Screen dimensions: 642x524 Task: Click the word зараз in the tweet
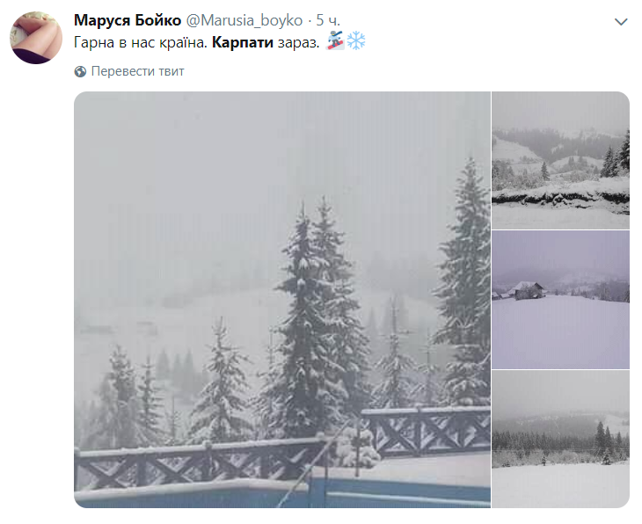pos(298,42)
